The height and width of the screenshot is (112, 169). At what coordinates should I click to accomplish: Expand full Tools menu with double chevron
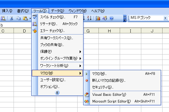[x=57, y=93]
